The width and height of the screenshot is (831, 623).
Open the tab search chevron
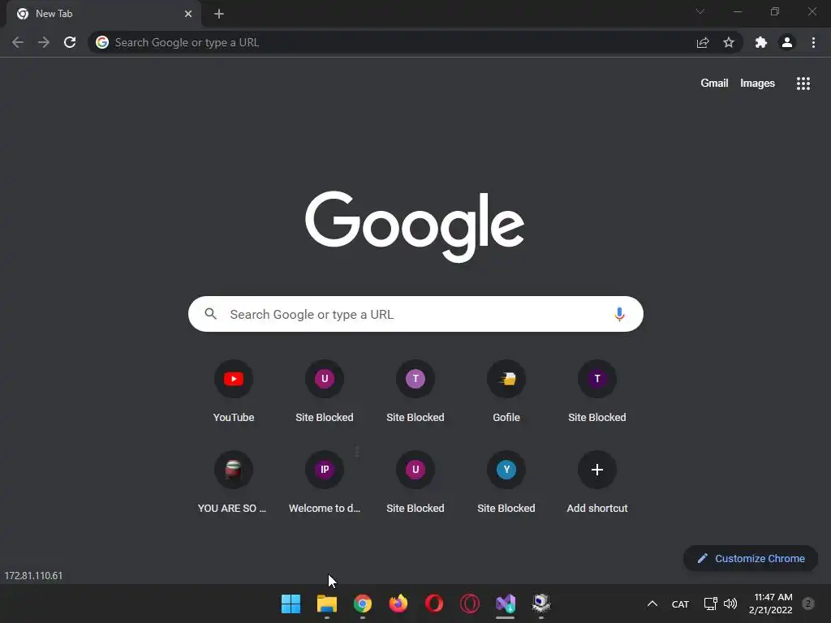700,11
